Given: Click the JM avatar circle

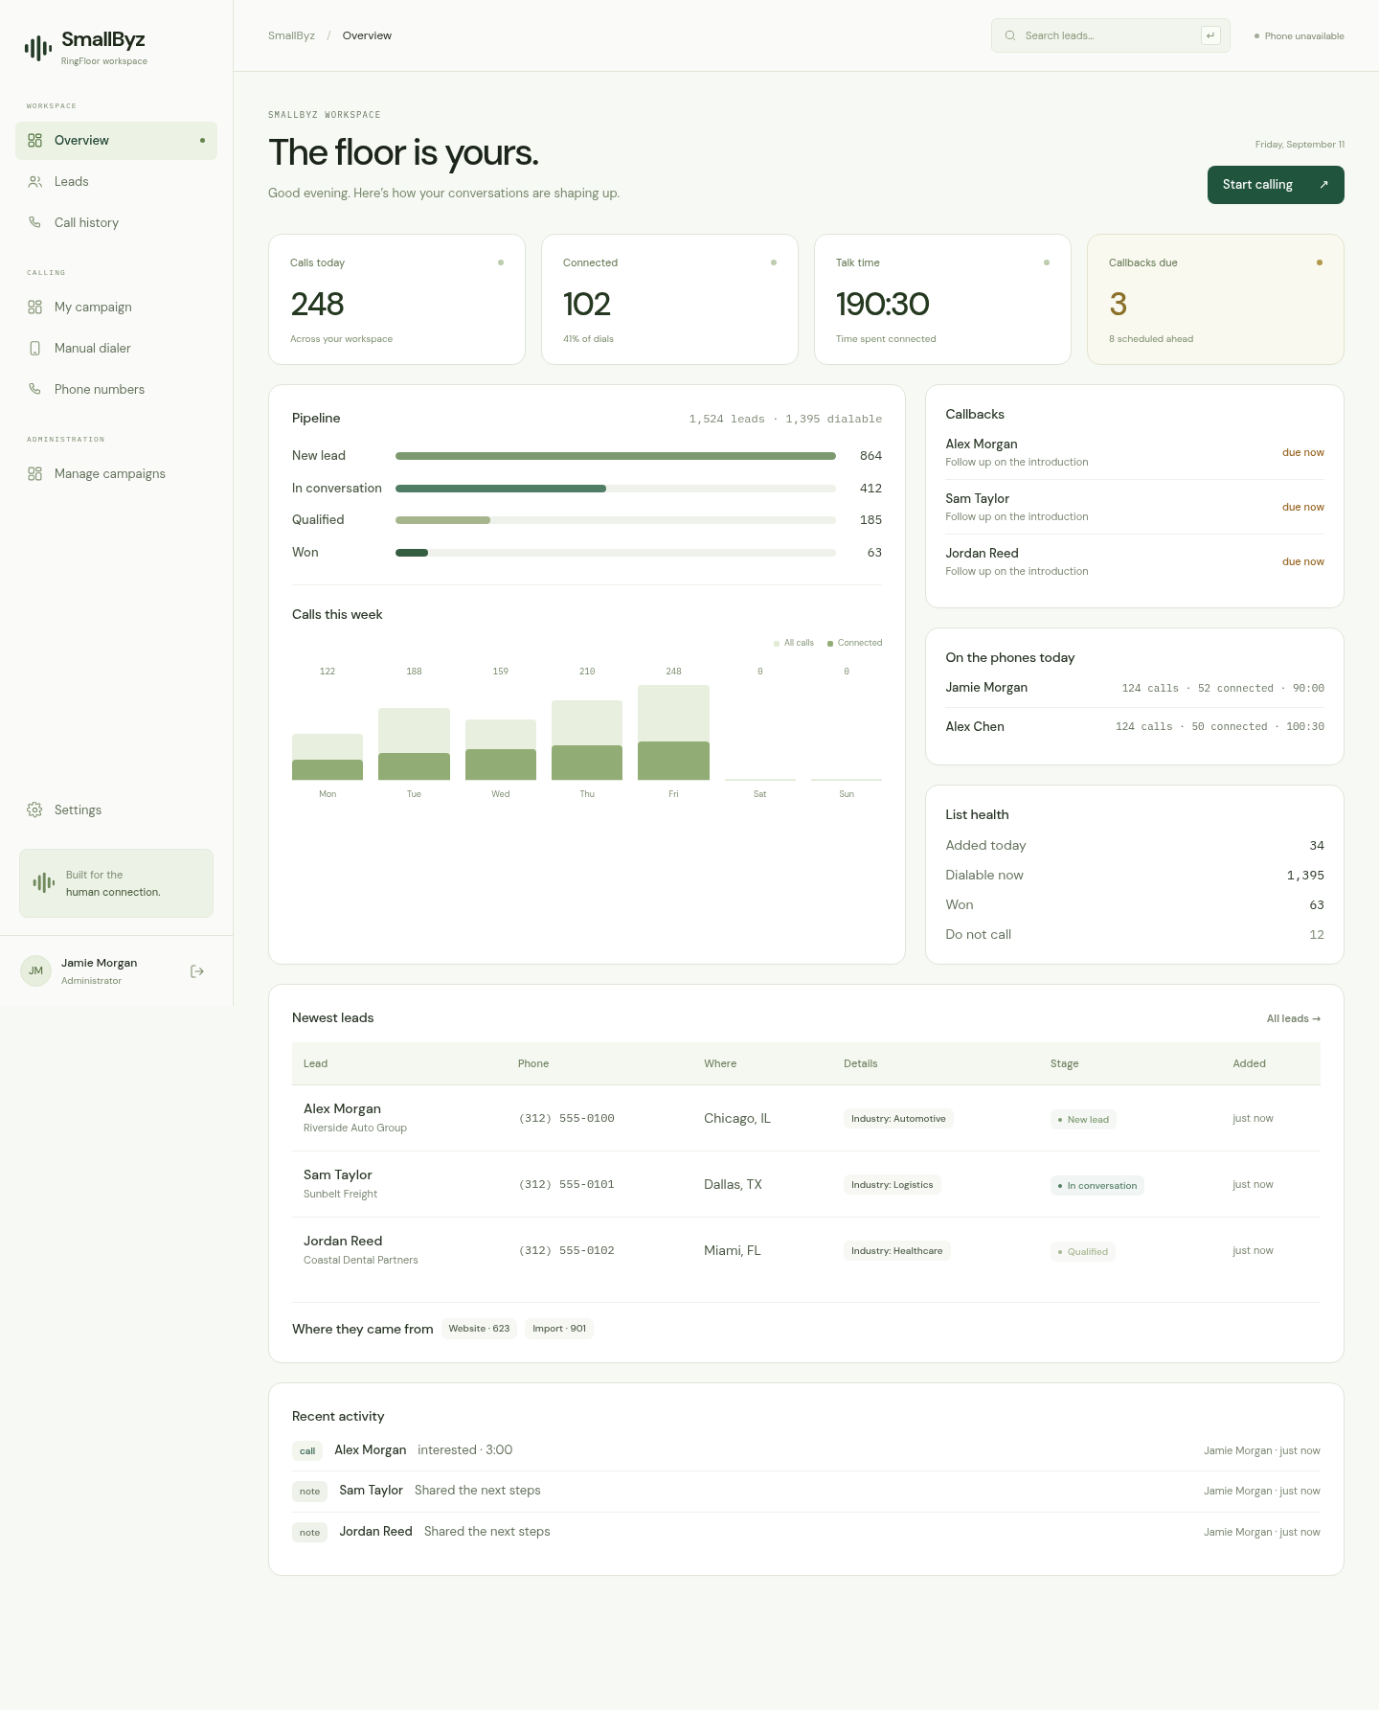Looking at the screenshot, I should 35,971.
